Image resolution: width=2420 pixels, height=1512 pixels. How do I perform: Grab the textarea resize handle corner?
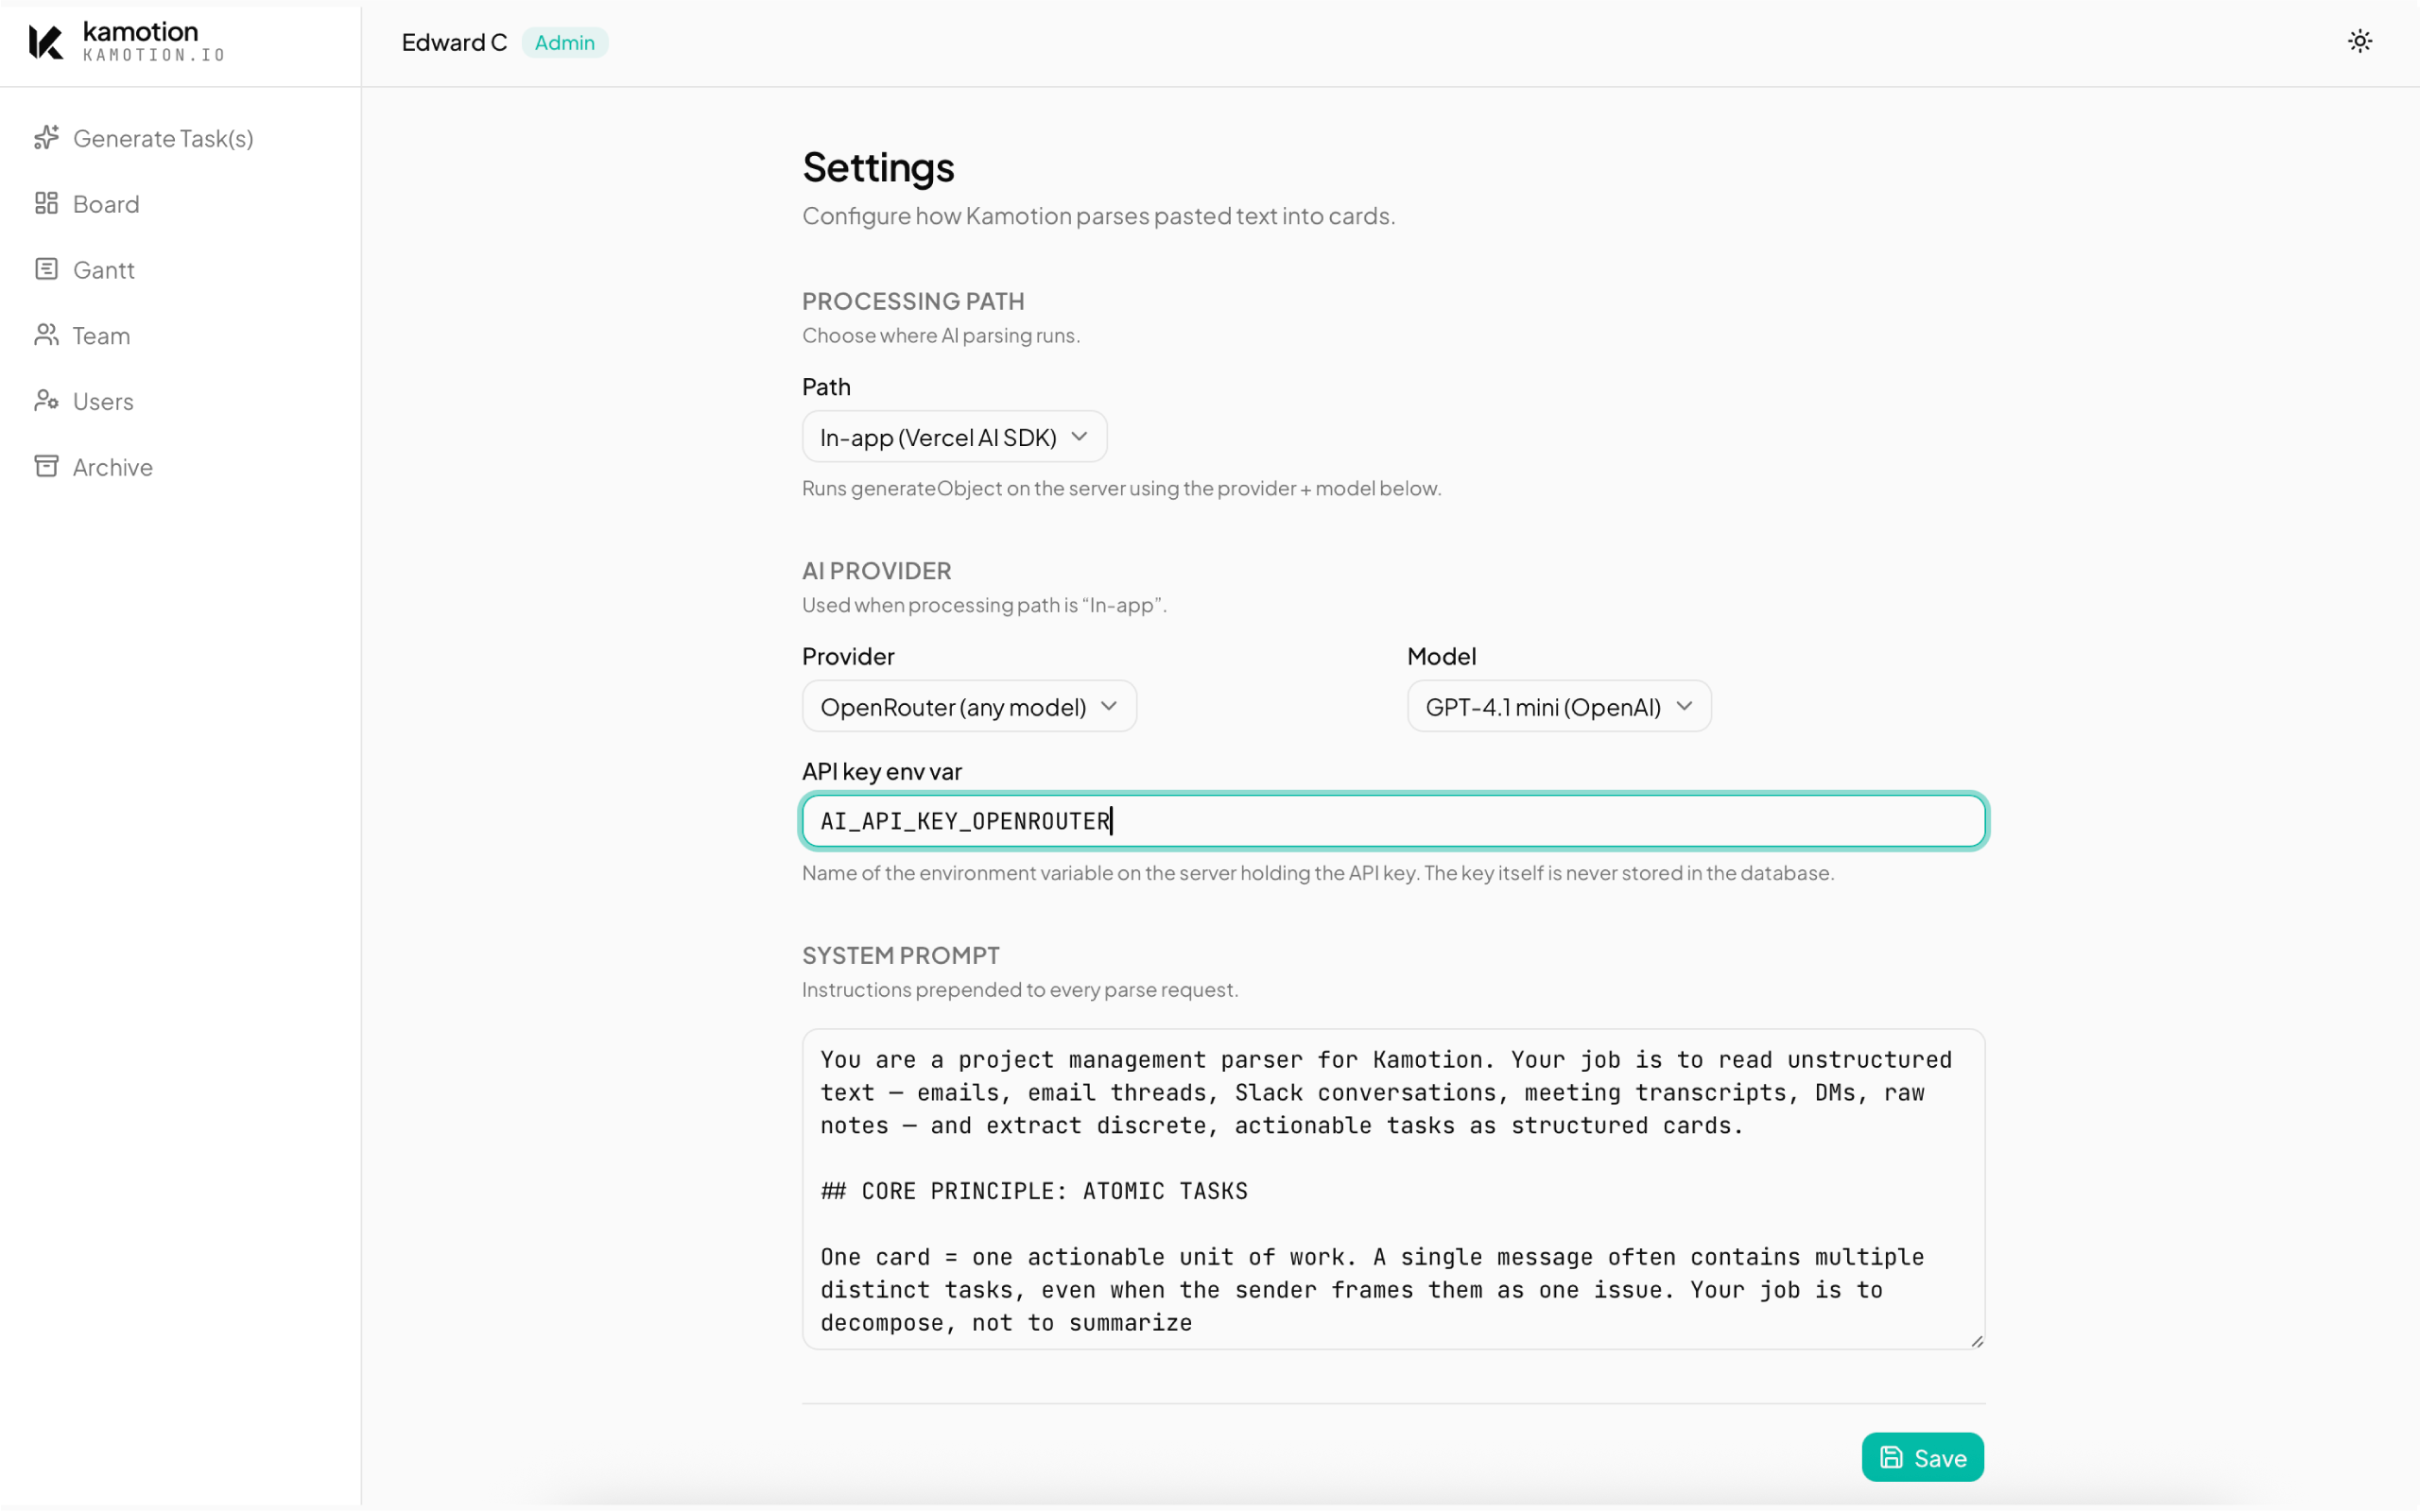1976,1341
